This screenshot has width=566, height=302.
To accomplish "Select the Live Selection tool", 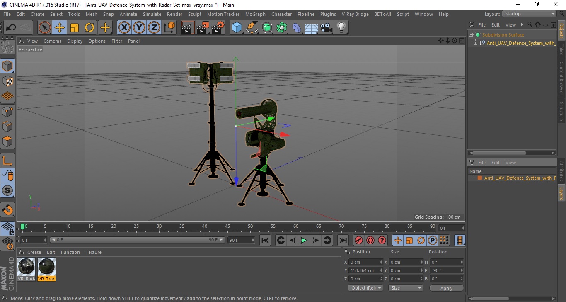I will click(x=45, y=28).
